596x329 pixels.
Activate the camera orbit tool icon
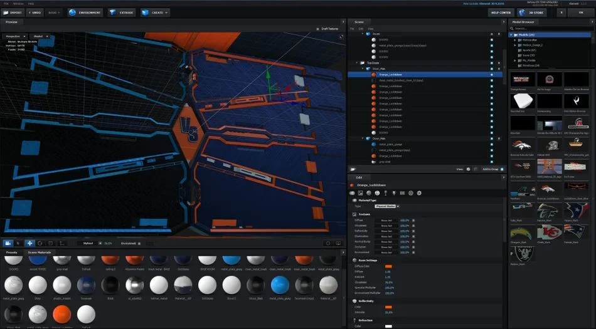(8, 243)
